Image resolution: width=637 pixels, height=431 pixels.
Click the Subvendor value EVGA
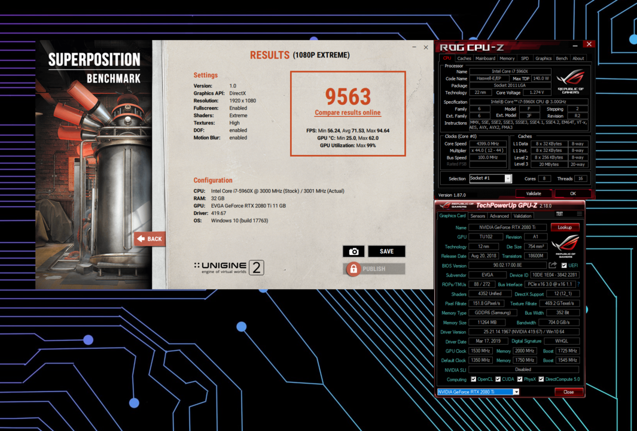[x=487, y=275]
